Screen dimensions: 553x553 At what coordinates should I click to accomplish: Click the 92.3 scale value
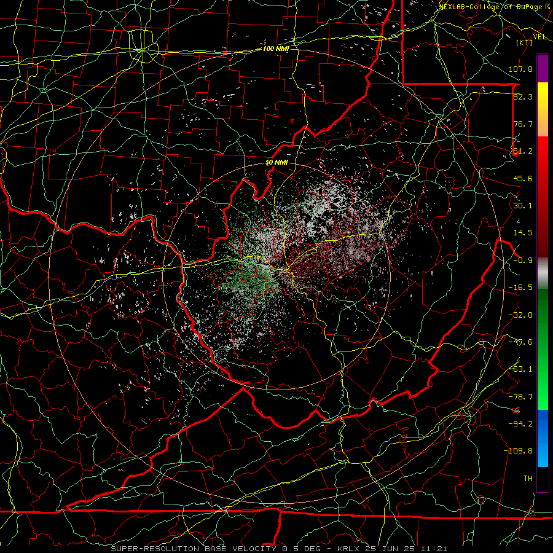(523, 96)
